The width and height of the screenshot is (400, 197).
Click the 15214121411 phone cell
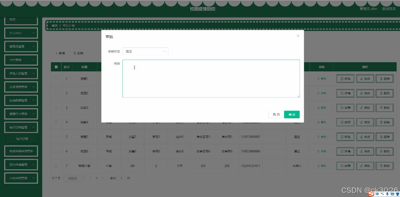(251, 166)
